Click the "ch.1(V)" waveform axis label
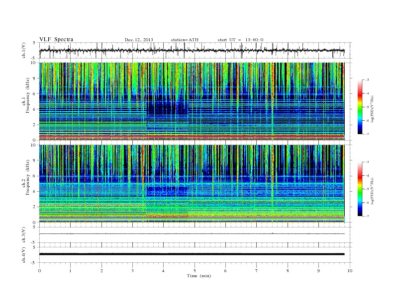The image size is (394, 304). coord(24,50)
